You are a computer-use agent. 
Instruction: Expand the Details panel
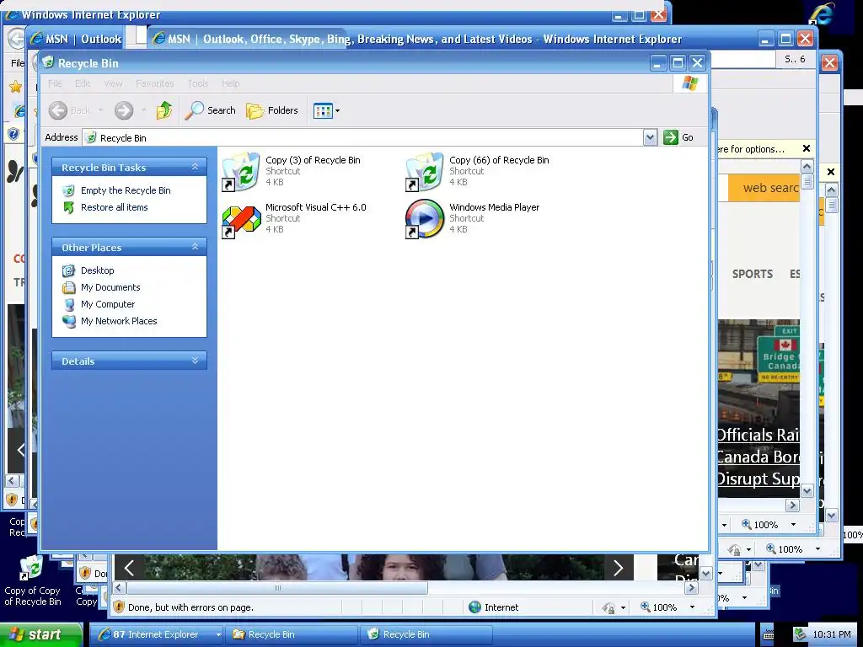pos(195,361)
